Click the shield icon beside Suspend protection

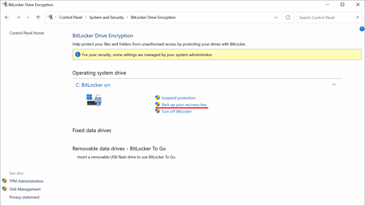pyautogui.click(x=158, y=98)
